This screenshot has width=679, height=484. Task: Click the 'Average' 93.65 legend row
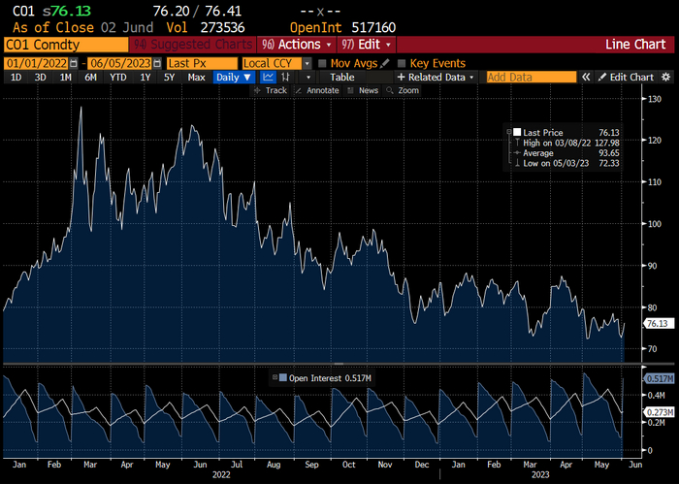coord(566,153)
